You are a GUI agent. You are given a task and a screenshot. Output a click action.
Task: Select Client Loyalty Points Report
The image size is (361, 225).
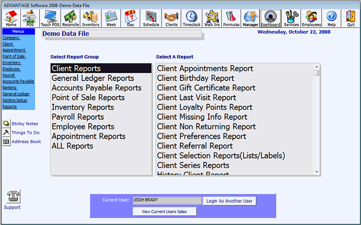tap(235, 107)
